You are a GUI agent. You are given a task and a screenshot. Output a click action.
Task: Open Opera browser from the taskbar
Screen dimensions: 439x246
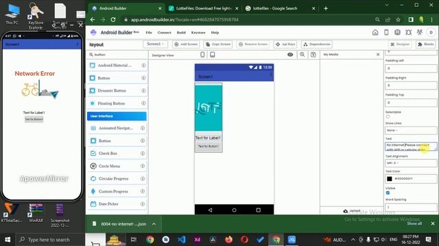[244, 240]
